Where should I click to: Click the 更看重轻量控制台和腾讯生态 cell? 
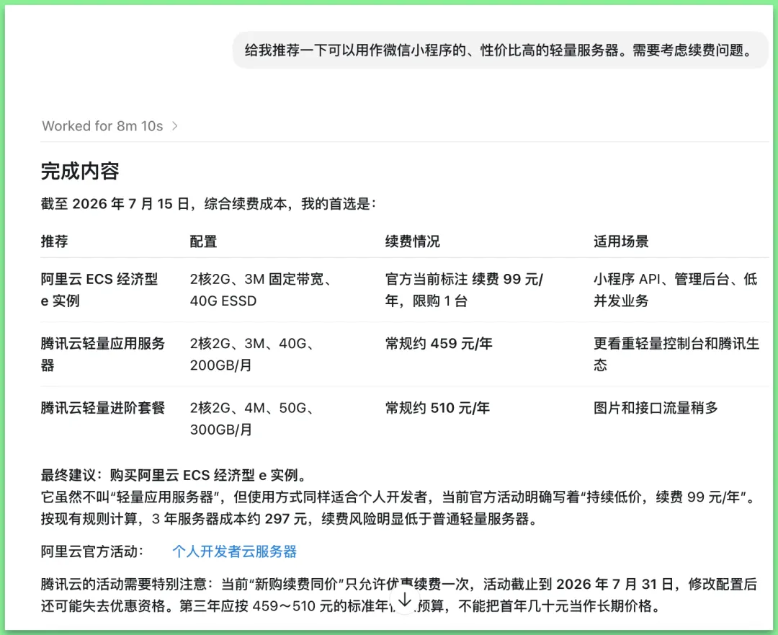[x=676, y=355]
